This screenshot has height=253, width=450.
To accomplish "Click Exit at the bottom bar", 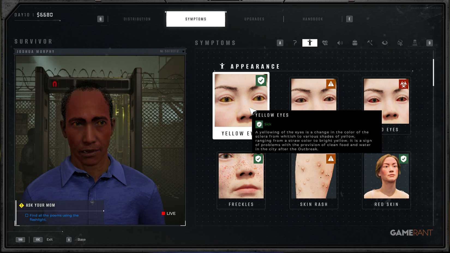I will pyautogui.click(x=49, y=239).
